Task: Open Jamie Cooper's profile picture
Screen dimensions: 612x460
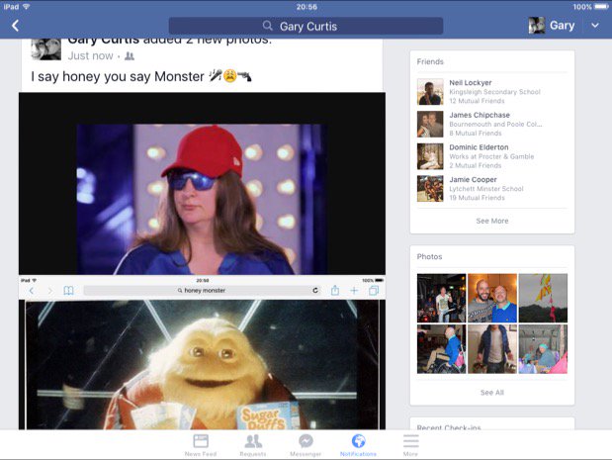Action: [430, 189]
